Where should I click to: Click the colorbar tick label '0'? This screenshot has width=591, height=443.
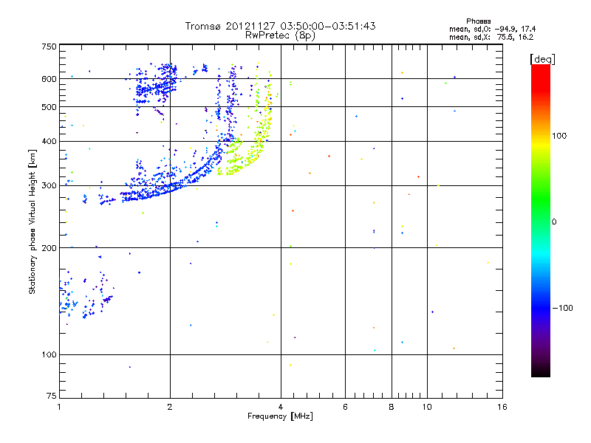click(554, 222)
